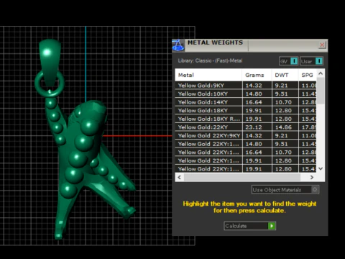Click the 10.70 DWT cell for 14KY
The height and width of the screenshot is (259, 345).
(x=285, y=102)
